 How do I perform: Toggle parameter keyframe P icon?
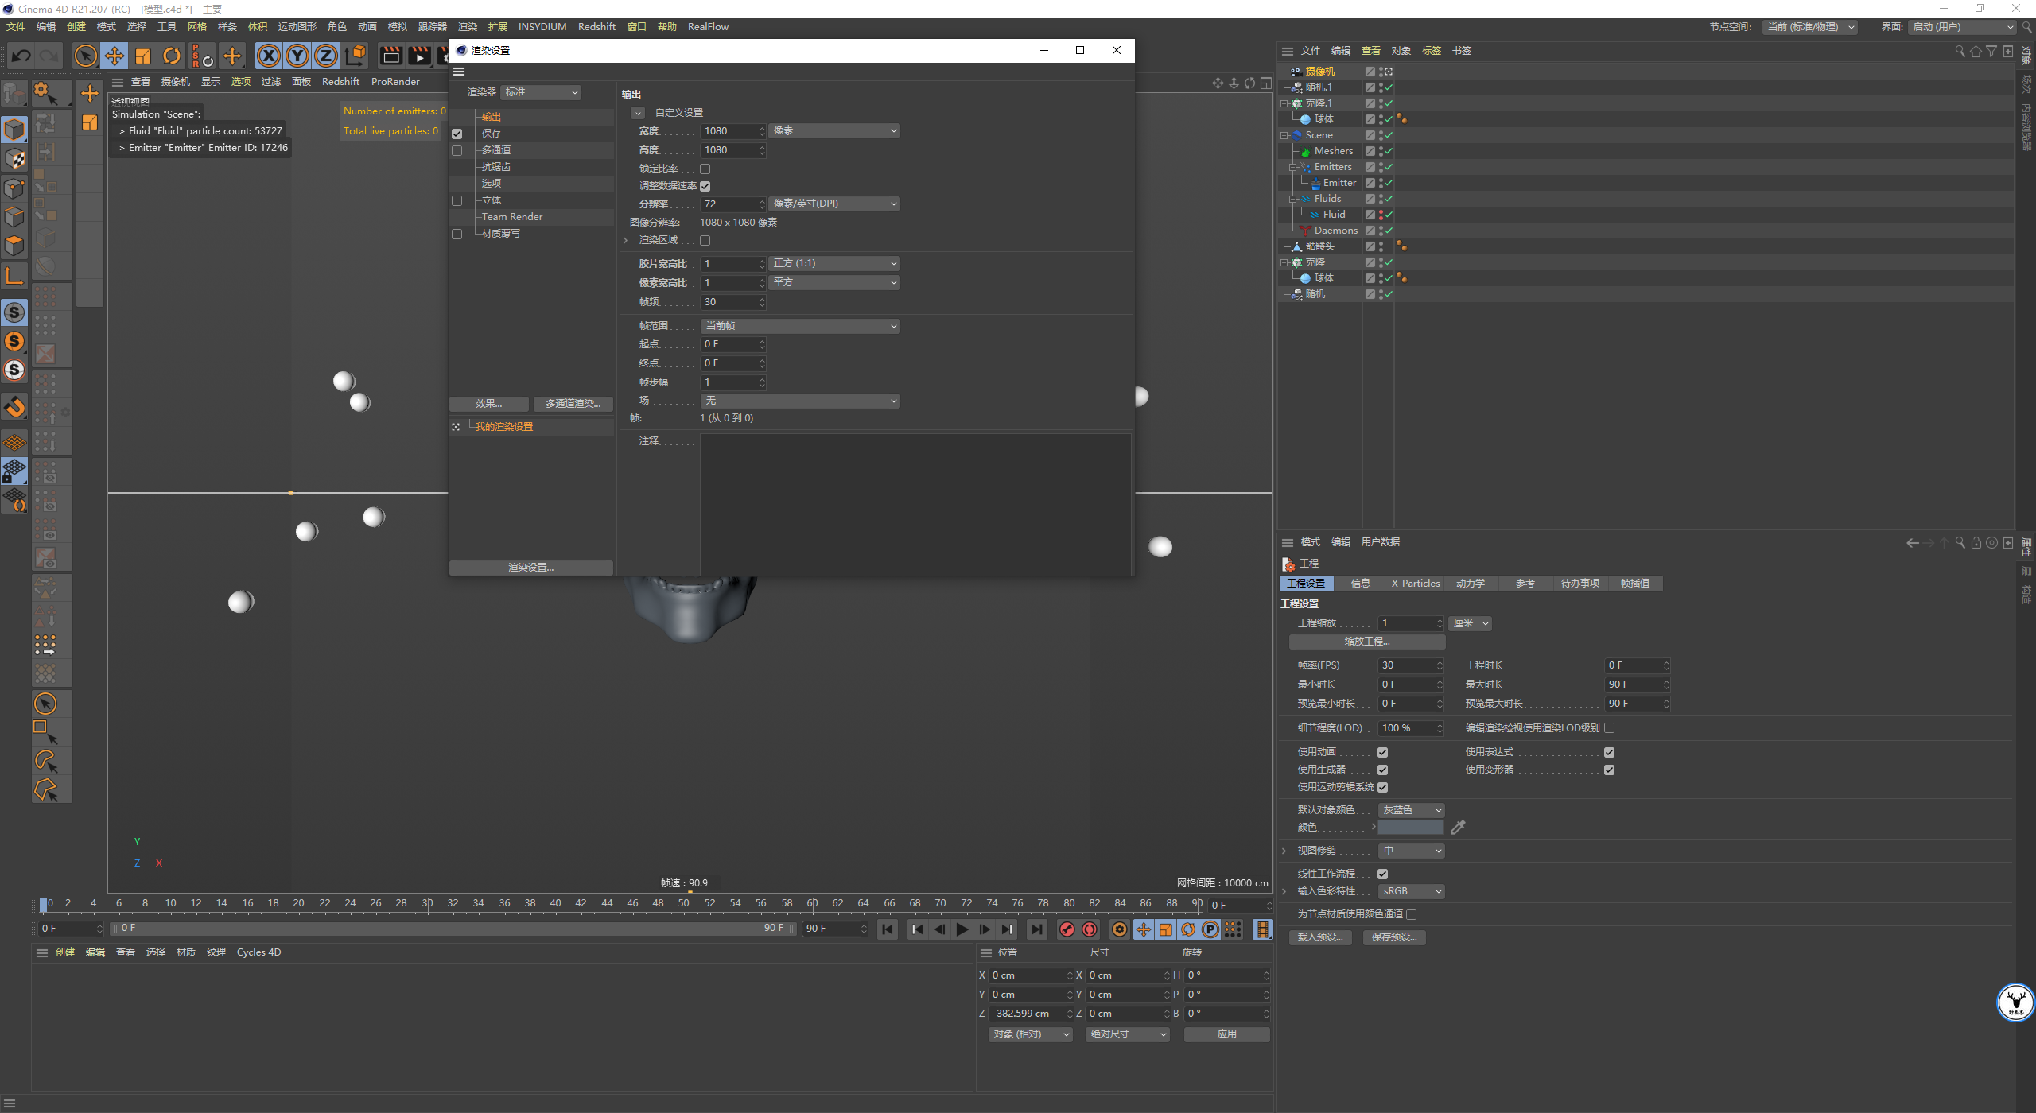[1210, 929]
